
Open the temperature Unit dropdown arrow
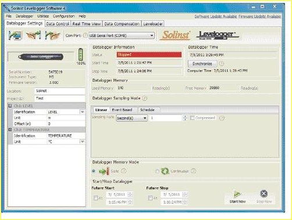(x=83, y=141)
